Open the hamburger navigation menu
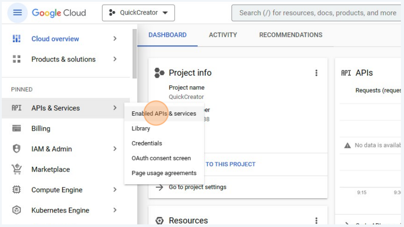 click(17, 13)
